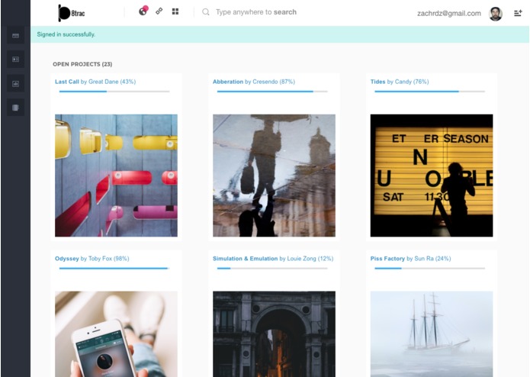Open the Last Call colorful seats thumbnail
This screenshot has width=530, height=377.
point(116,175)
